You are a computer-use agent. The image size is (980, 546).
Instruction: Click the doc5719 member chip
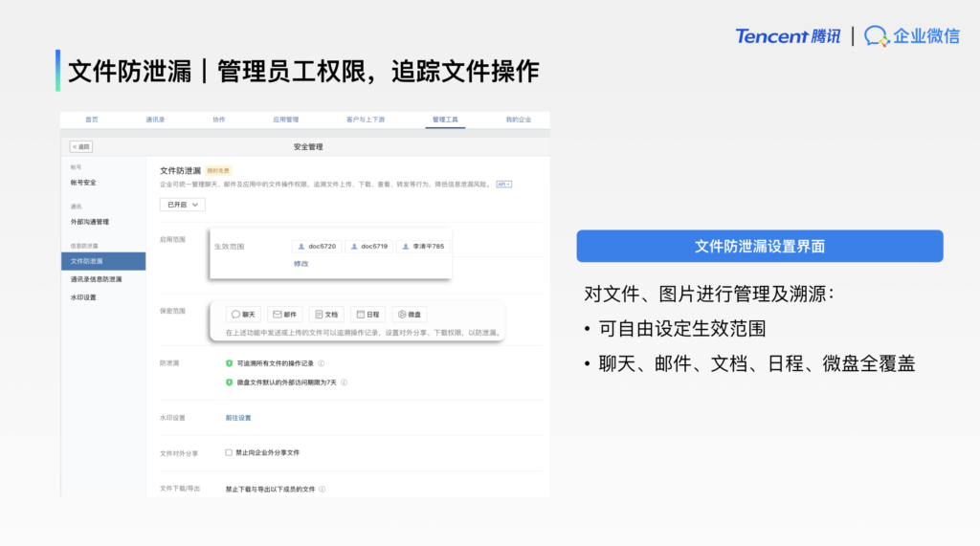tap(369, 246)
